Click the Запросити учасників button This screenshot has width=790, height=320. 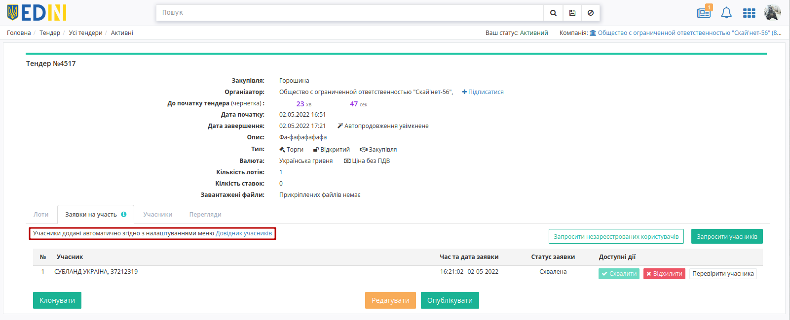(x=727, y=236)
